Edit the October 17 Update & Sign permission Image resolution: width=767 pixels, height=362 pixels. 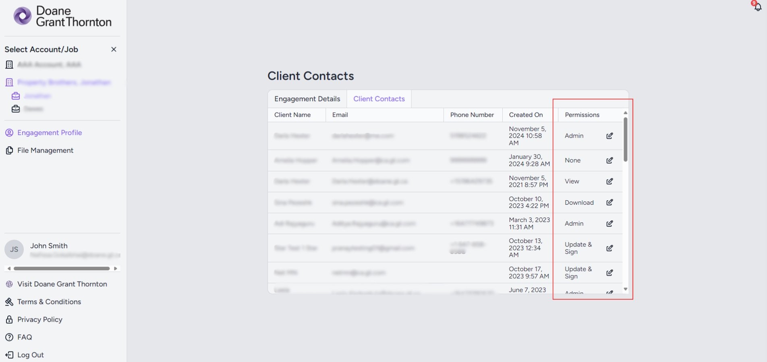(x=609, y=273)
